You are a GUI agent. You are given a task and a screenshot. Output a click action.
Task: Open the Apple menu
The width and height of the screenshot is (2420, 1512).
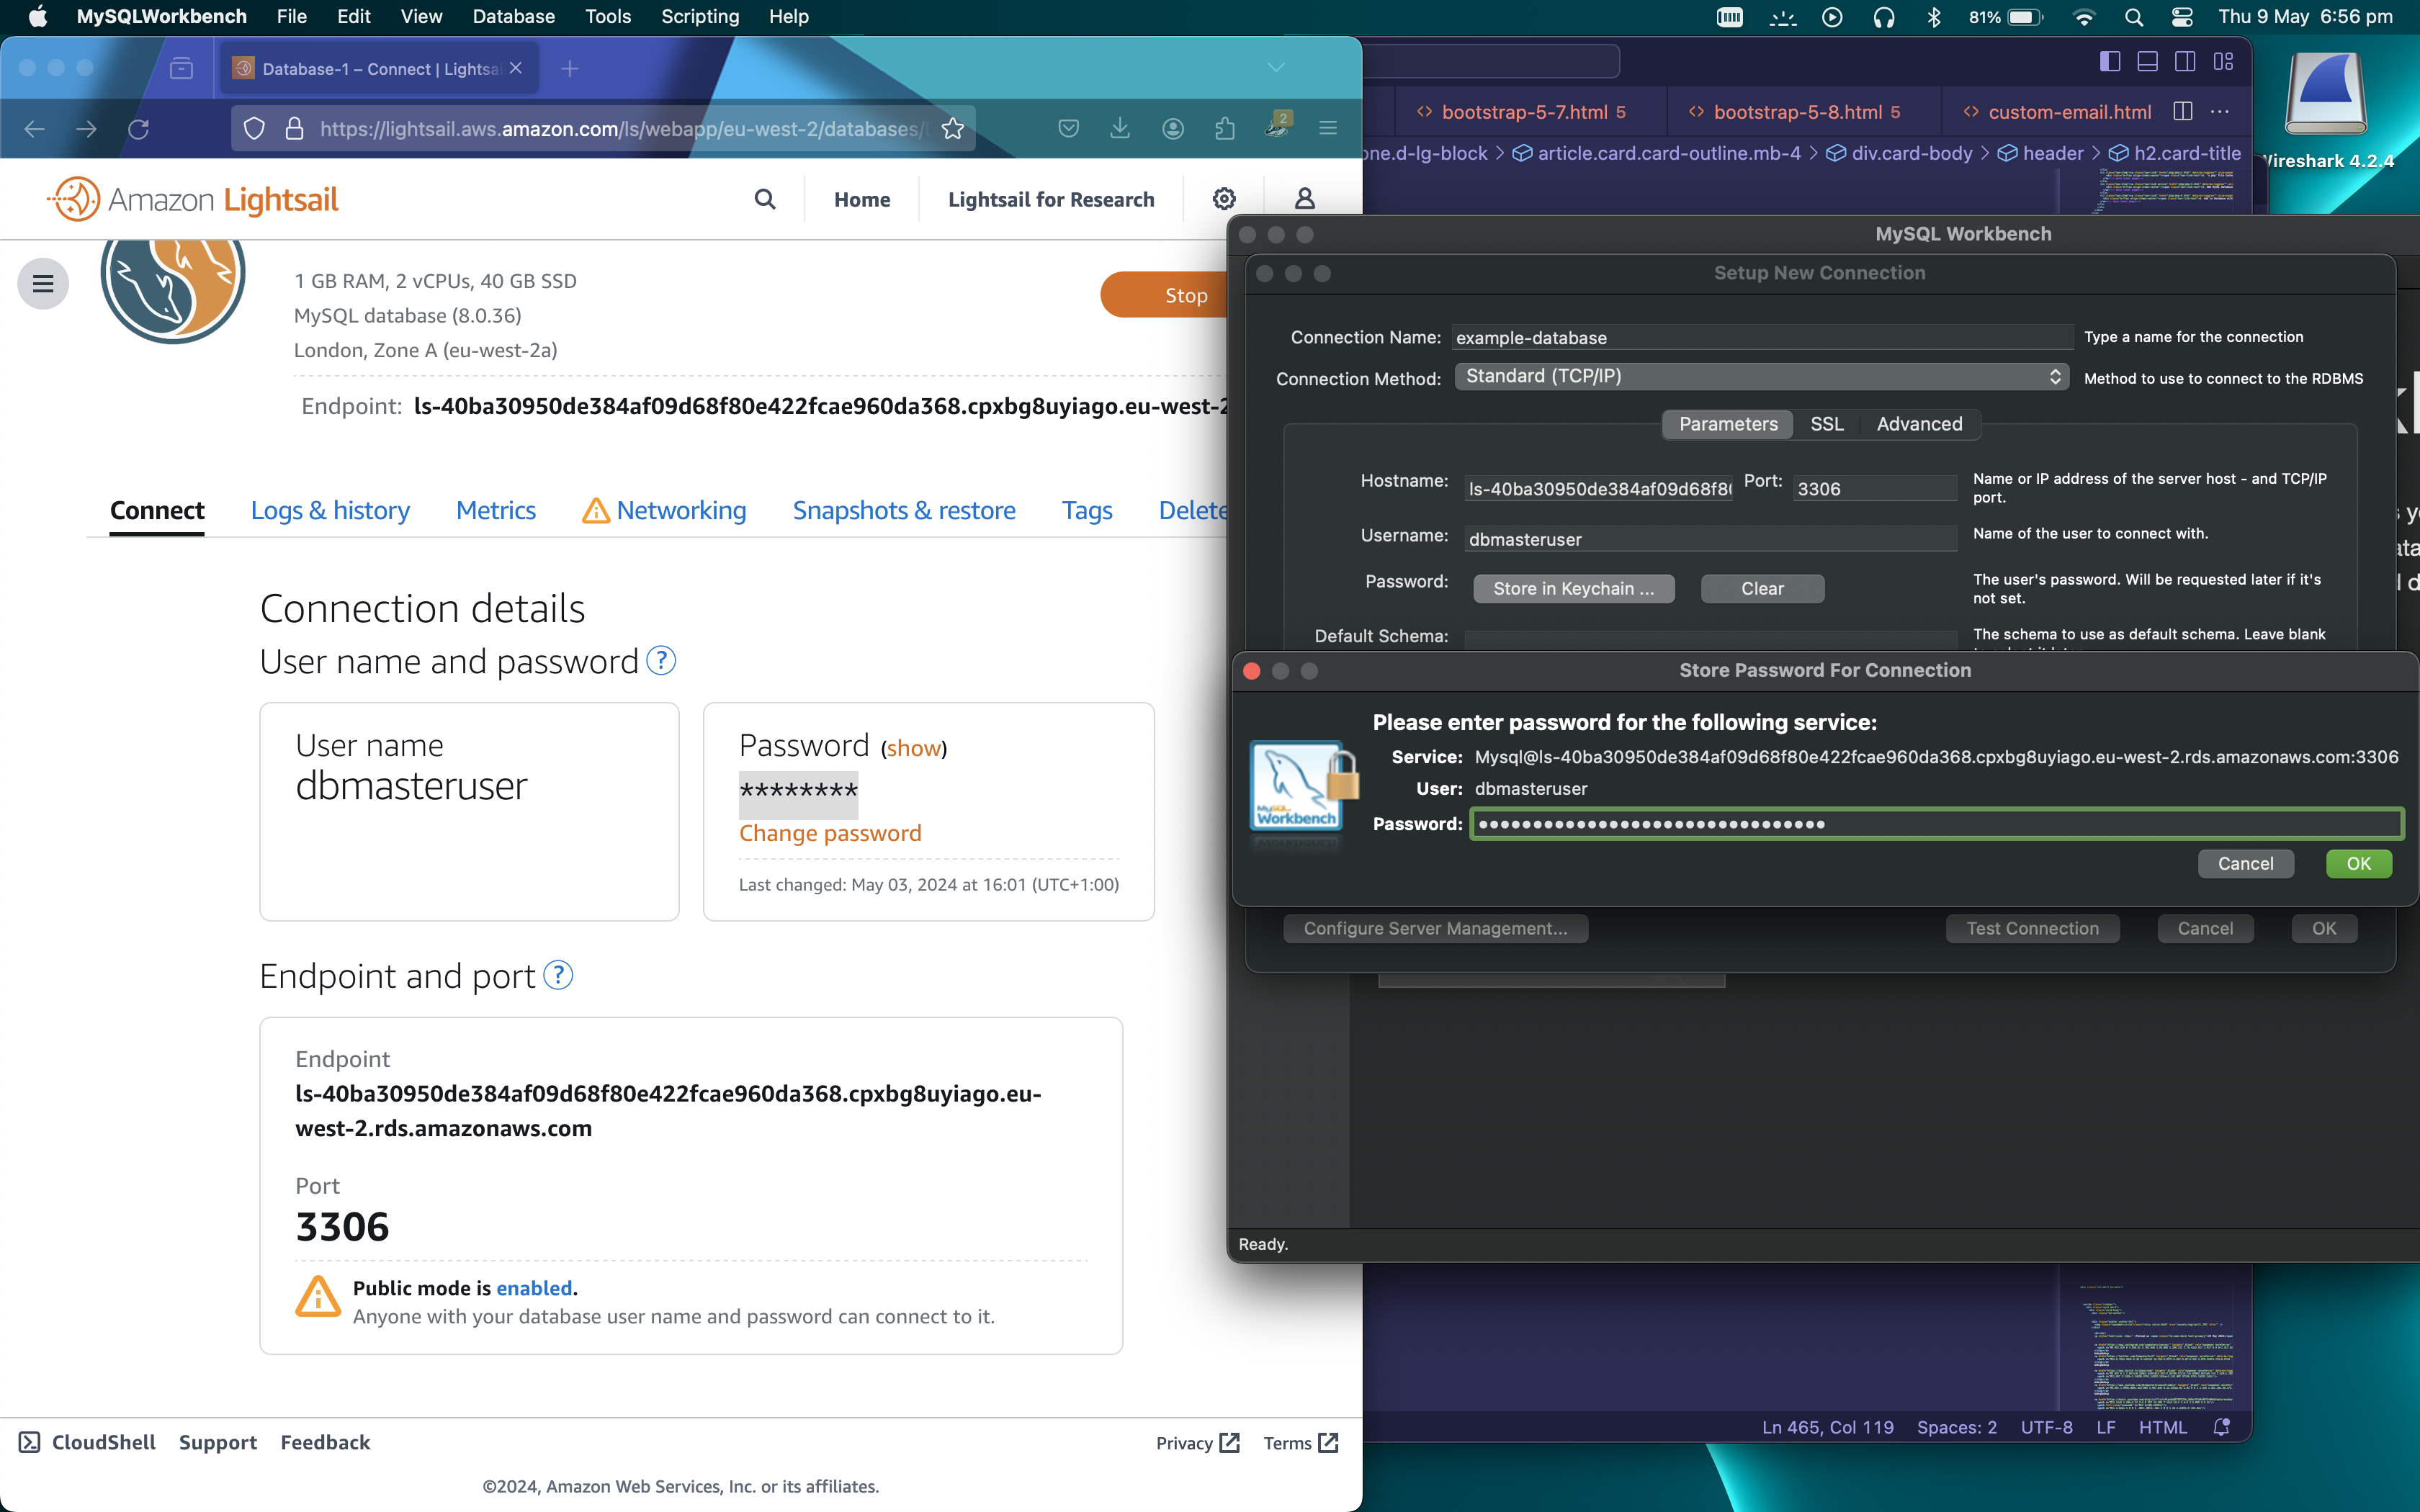tap(37, 17)
